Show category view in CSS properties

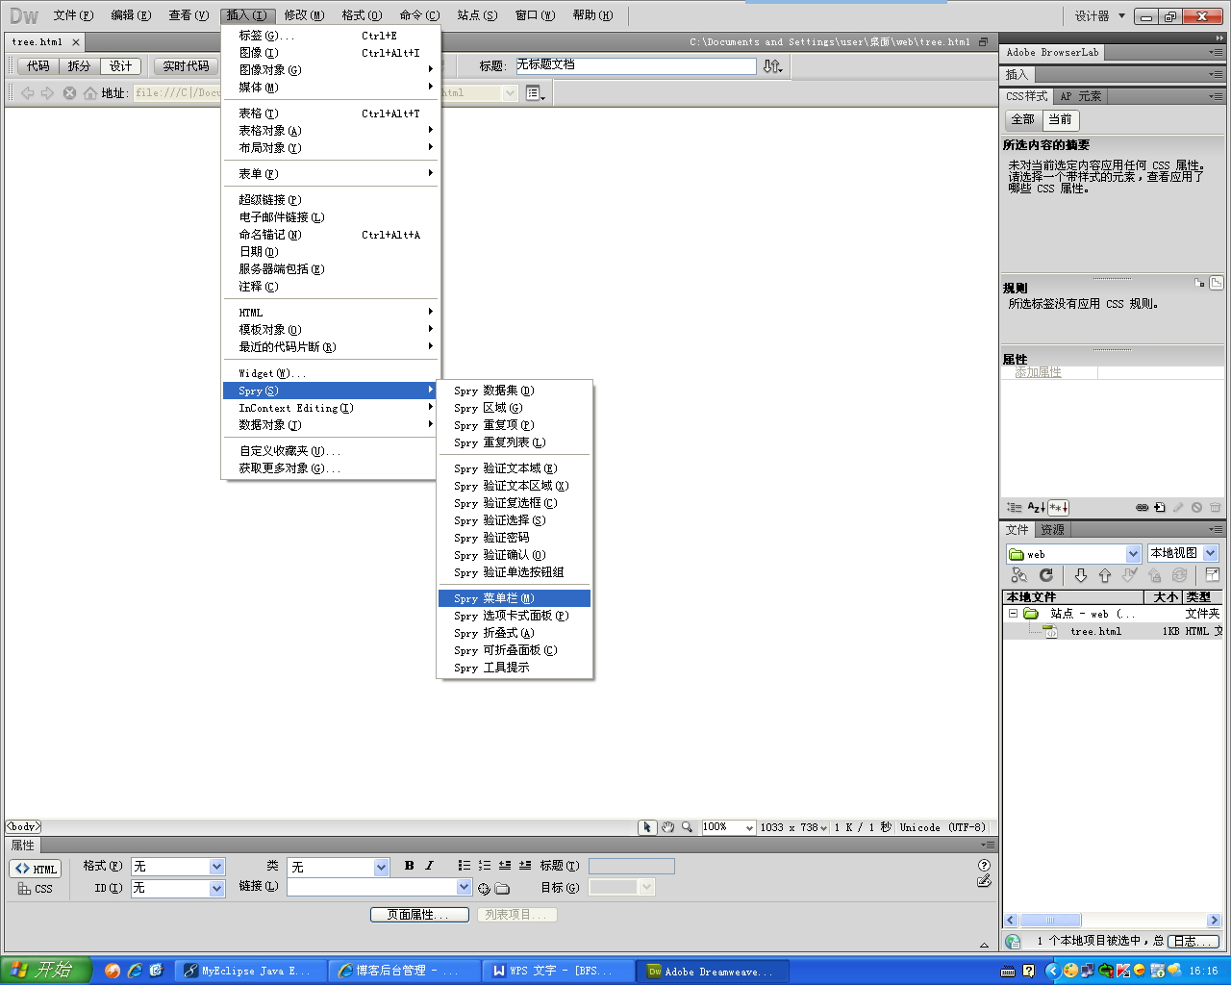pyautogui.click(x=1015, y=507)
